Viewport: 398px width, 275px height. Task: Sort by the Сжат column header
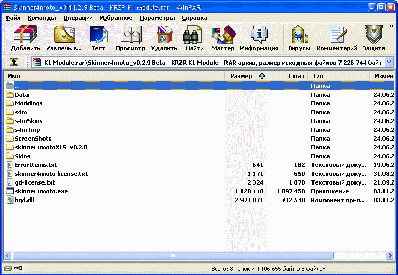coord(287,76)
